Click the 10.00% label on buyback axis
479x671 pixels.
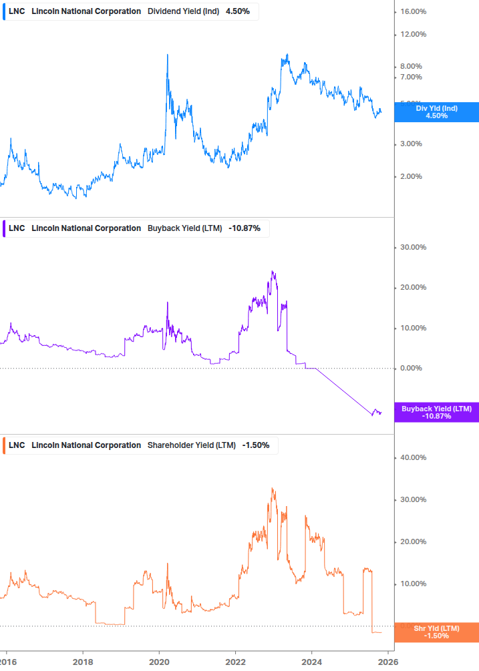point(413,328)
